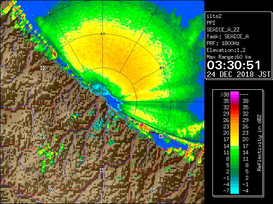Click the '40' range label northeast over orange echo
This screenshot has height=204, width=273.
point(162,68)
